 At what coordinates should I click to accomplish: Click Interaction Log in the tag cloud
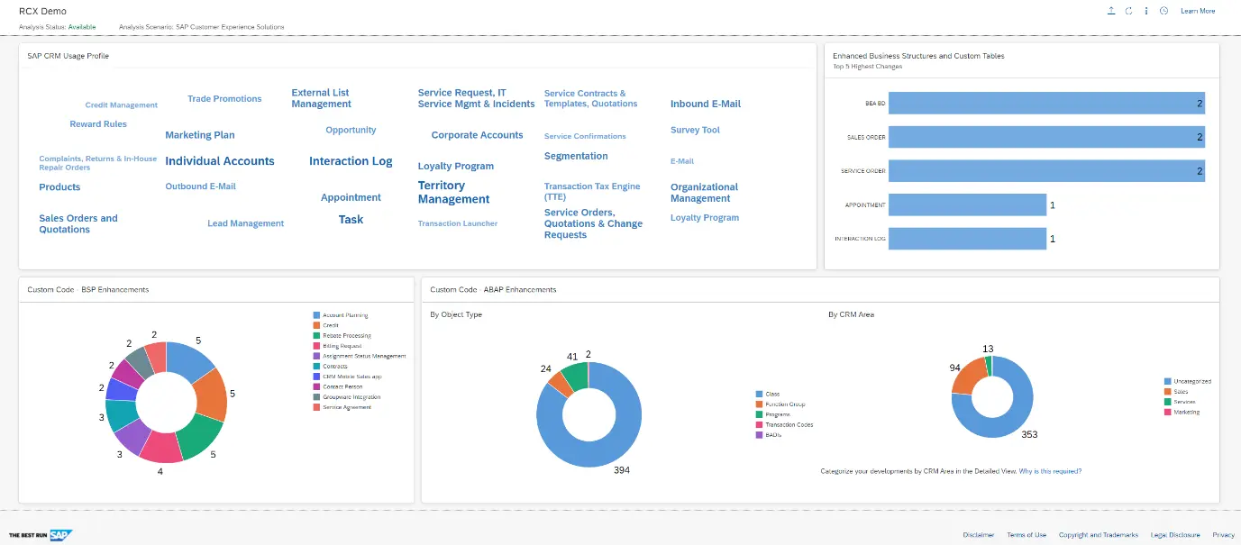click(x=351, y=161)
